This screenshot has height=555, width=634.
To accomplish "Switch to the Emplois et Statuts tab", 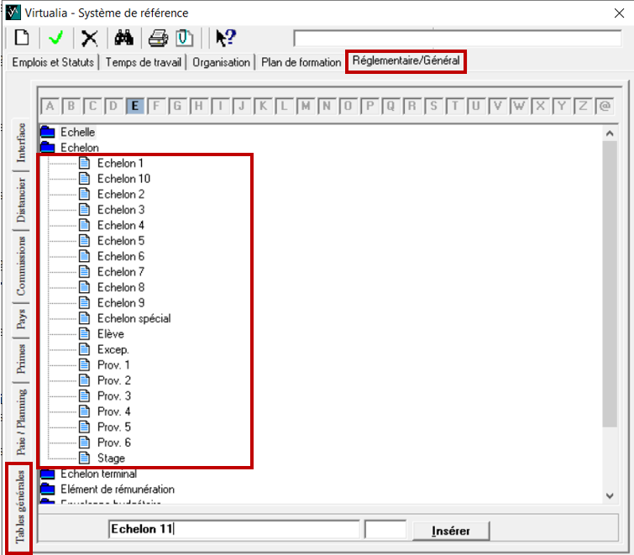I will (54, 62).
